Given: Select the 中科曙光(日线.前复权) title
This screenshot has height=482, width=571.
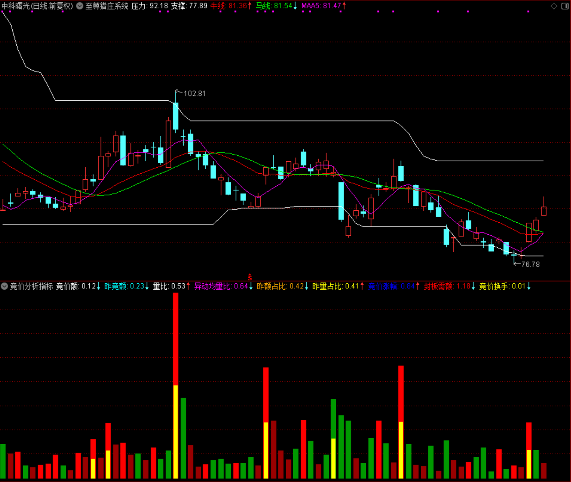Looking at the screenshot, I should [x=37, y=6].
